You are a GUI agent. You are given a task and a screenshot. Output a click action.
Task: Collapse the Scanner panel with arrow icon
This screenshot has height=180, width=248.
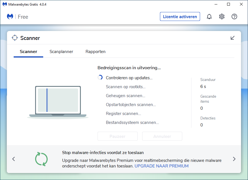233,38
